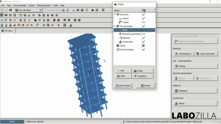Viewport: 221px width, 124px height.
Task: Click the toolbar super elements icon
Action: 48,25
